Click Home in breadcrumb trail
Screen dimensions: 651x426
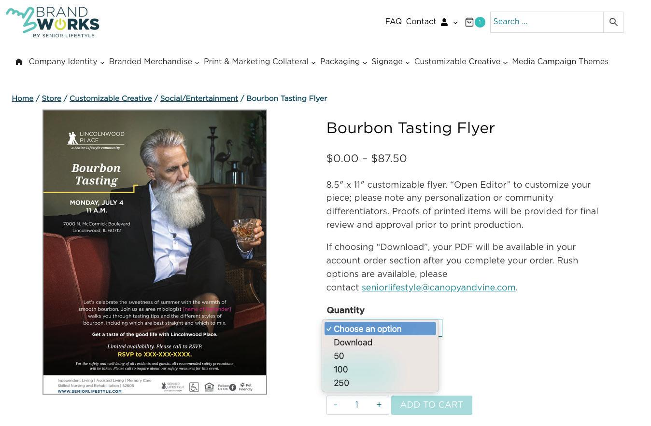point(23,98)
